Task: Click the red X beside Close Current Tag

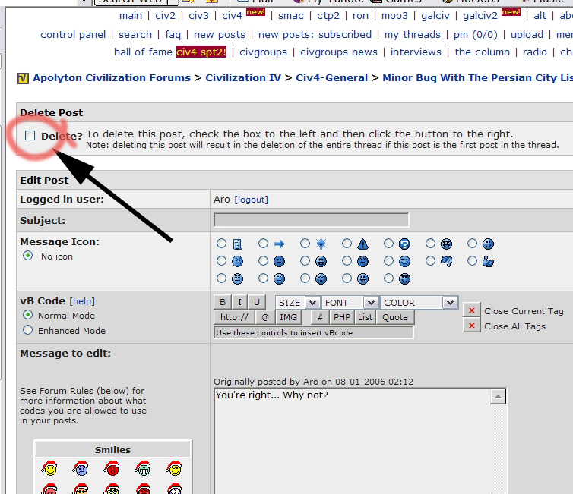Action: pos(472,311)
